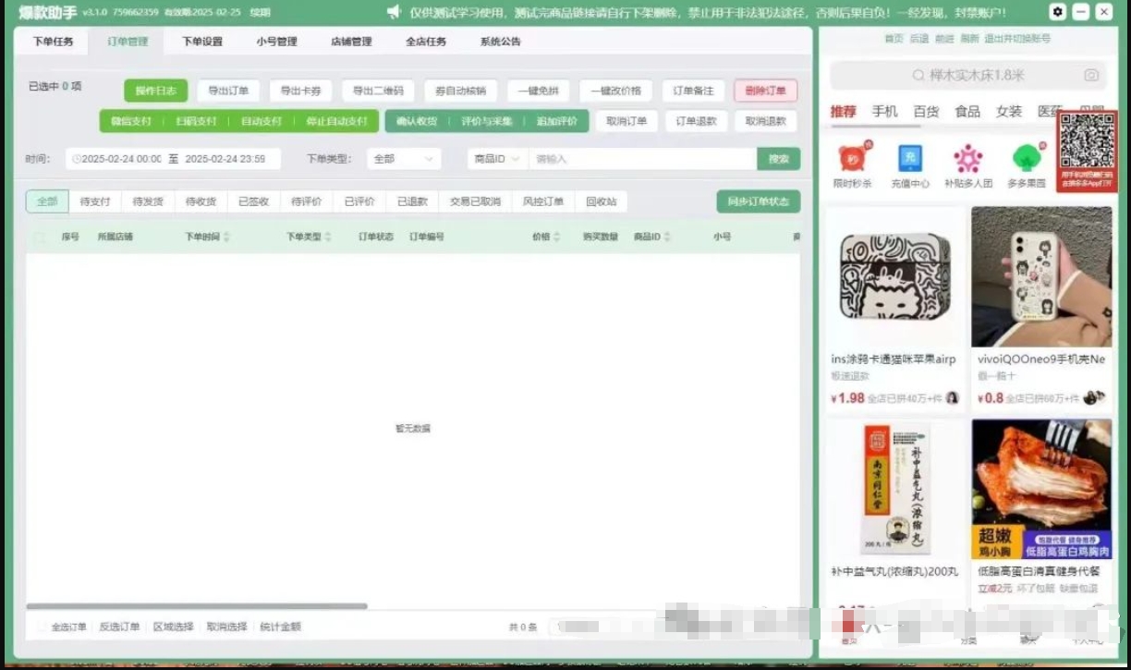Open the cartoon cat airpods case thumbnail

tap(893, 276)
